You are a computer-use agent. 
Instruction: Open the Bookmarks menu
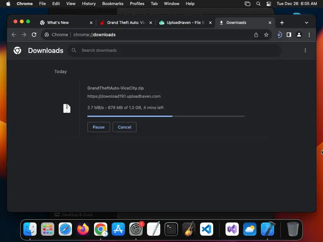(x=113, y=4)
